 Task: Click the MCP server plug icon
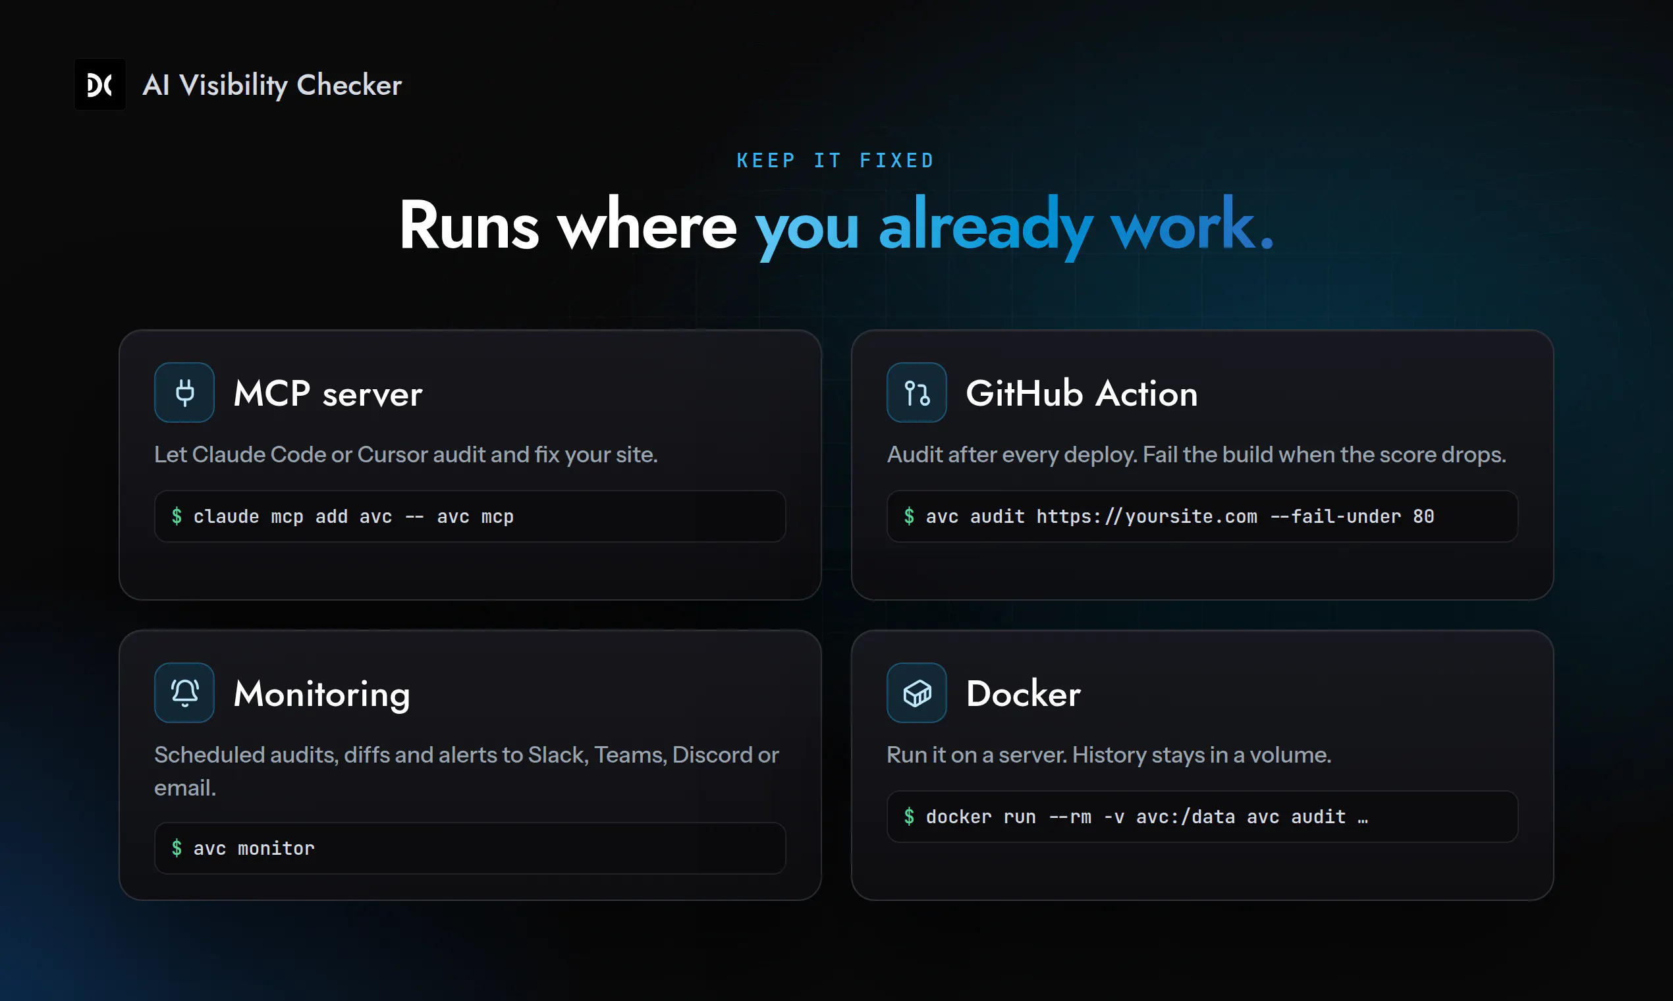(184, 392)
